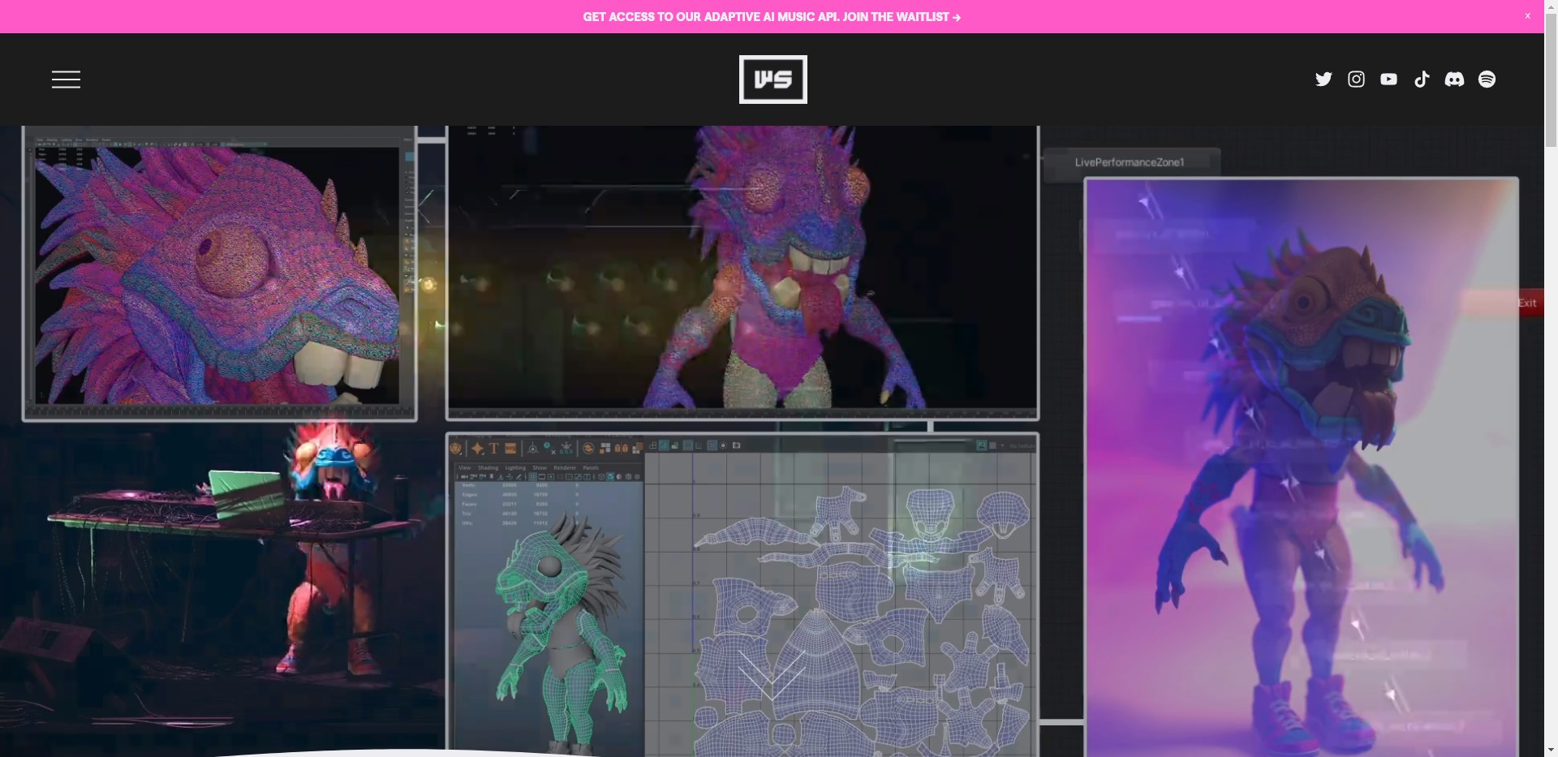This screenshot has height=757, width=1558.
Task: Click the Join the Waitlist banner link
Action: point(772,17)
